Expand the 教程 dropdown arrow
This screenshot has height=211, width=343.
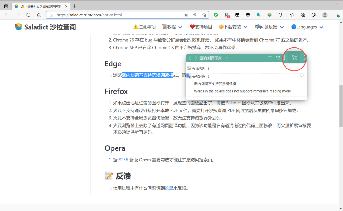(x=180, y=27)
